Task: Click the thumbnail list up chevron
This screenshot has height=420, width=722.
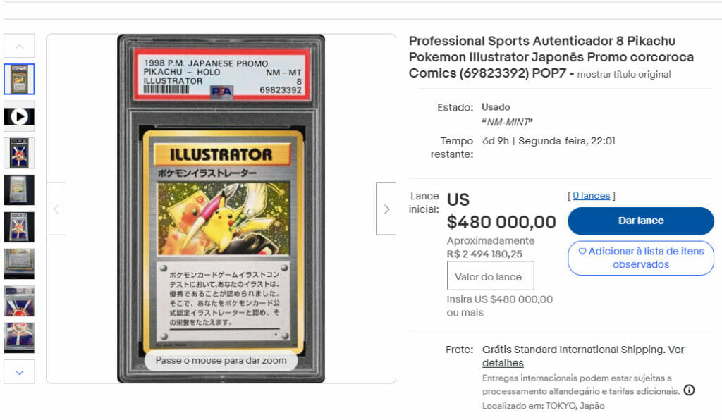Action: click(19, 46)
